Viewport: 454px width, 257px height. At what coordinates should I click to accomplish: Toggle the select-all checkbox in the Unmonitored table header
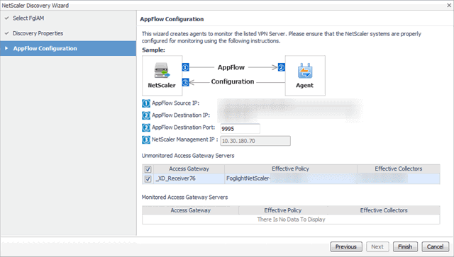click(x=148, y=169)
